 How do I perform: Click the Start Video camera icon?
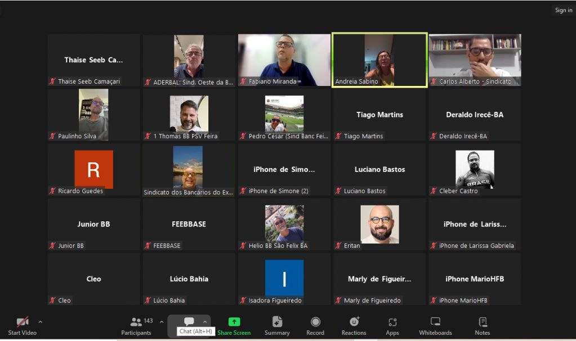[23, 322]
